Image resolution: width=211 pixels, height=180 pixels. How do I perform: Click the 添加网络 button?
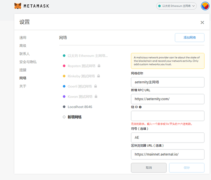189,37
